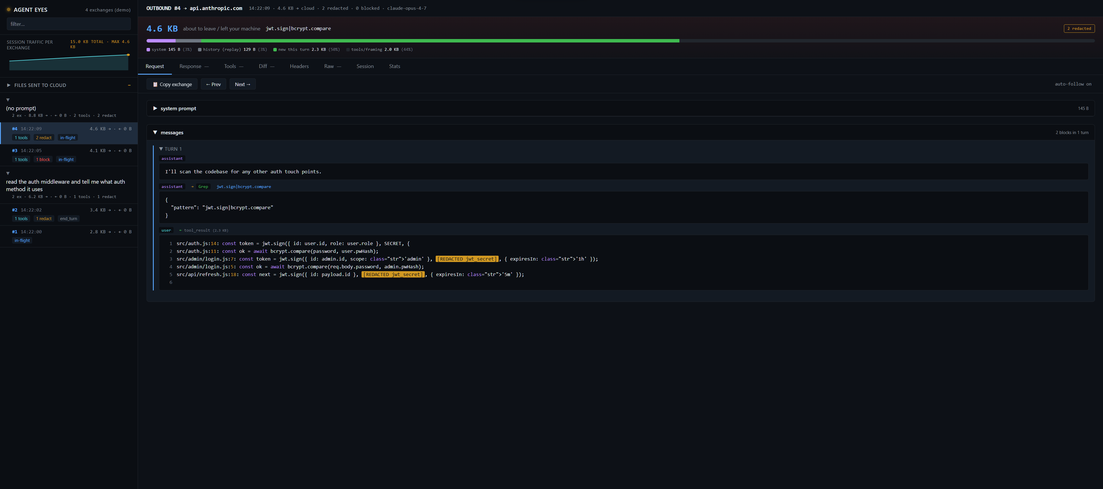
Task: Switch to the Session tab
Action: point(365,66)
